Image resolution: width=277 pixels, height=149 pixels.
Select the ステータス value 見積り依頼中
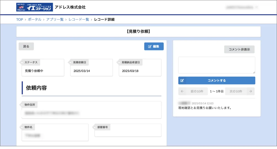coord(34,71)
